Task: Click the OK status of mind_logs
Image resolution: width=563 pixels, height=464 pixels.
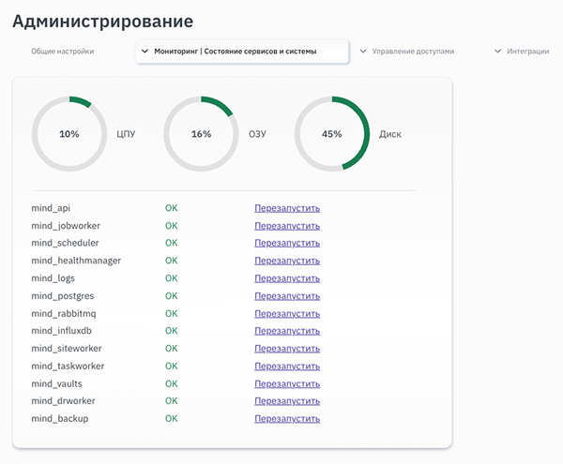Action: click(172, 278)
